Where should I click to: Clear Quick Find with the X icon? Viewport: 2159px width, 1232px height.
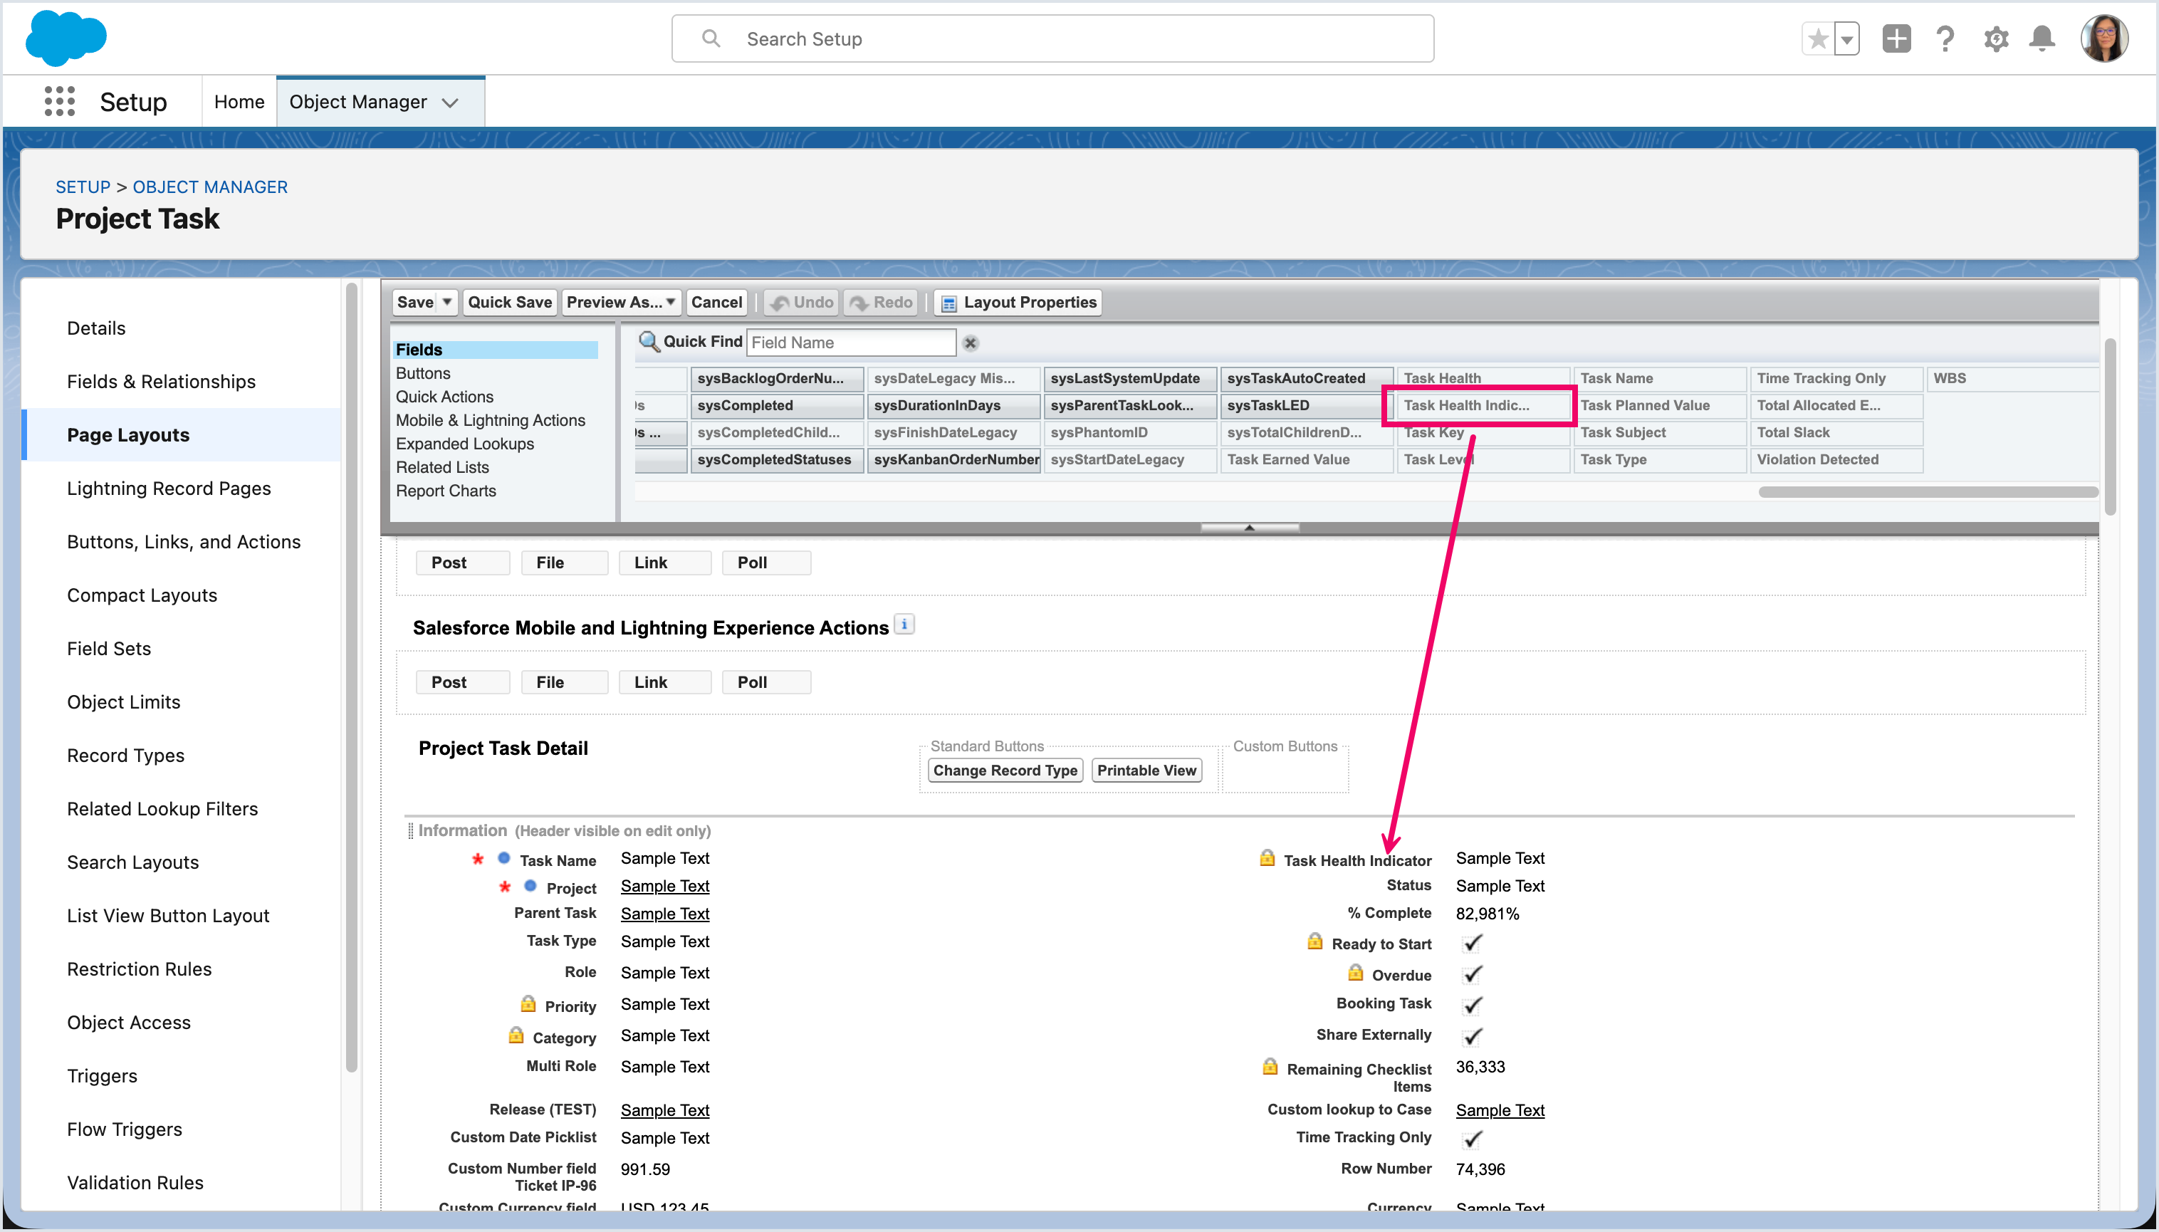(971, 343)
